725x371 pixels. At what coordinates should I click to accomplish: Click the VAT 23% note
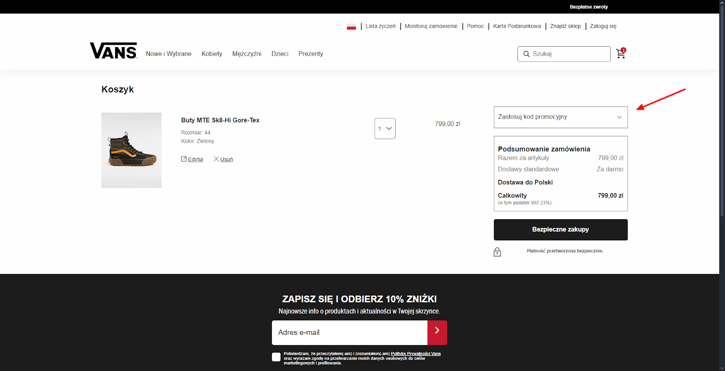(x=525, y=203)
